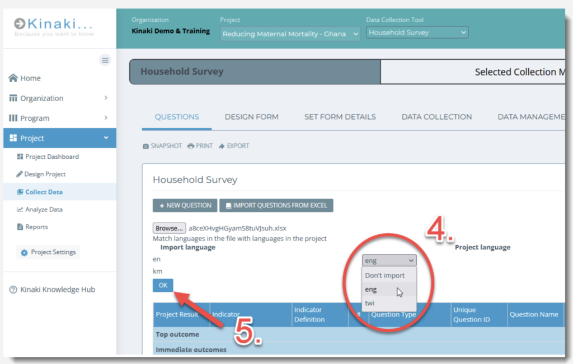573x364 pixels.
Task: Click the Indicator Definition column header
Action: tap(320, 314)
